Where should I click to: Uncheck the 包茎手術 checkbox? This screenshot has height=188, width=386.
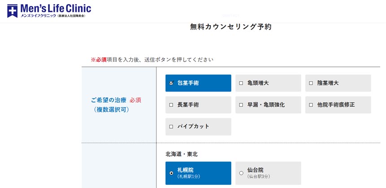(x=171, y=83)
